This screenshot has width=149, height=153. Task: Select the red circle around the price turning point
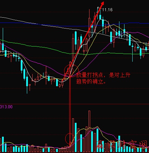71,71
